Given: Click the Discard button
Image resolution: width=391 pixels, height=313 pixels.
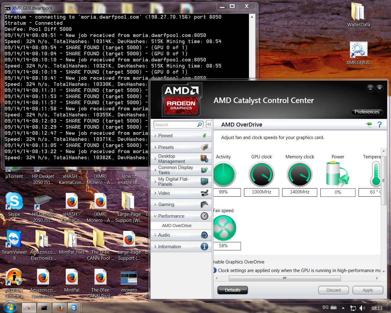Looking at the screenshot, I should point(334,290).
